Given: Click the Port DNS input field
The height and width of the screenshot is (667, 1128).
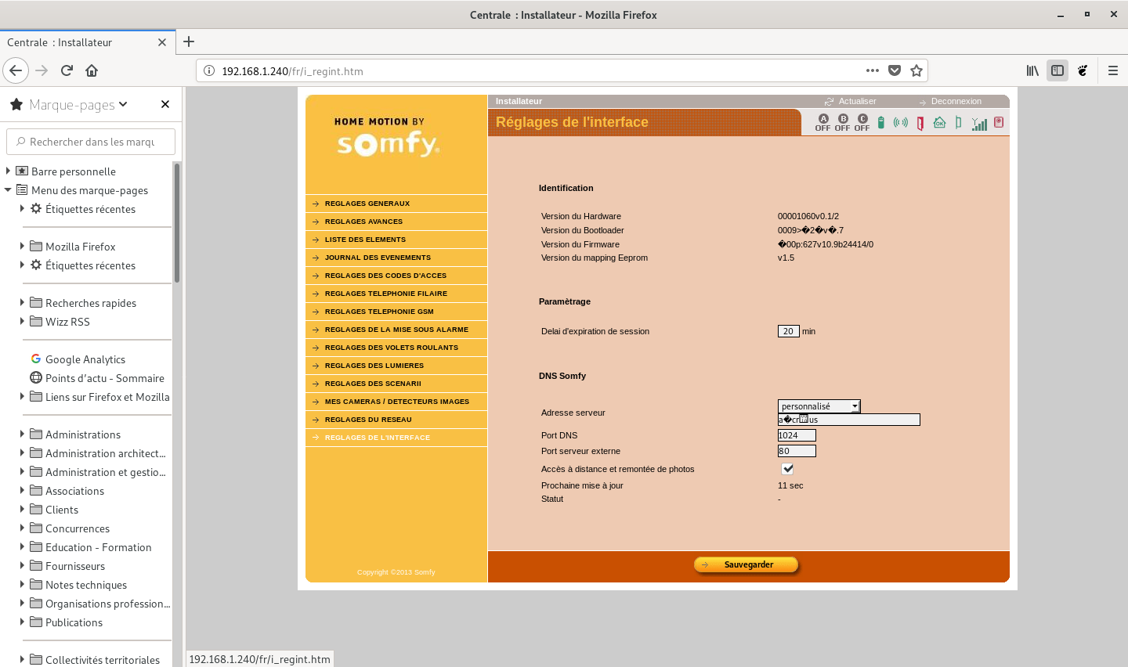Looking at the screenshot, I should click(x=797, y=435).
